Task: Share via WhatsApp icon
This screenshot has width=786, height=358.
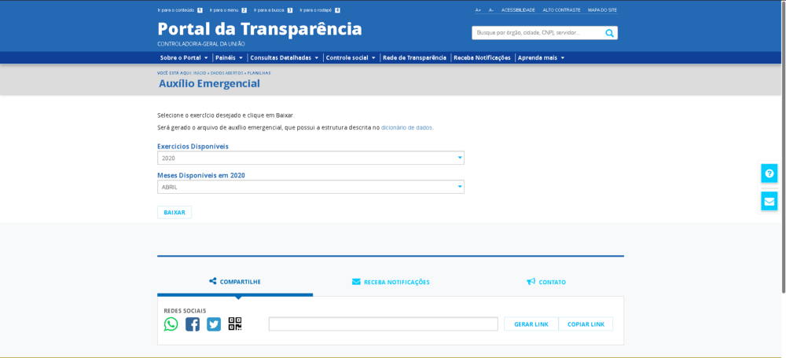Action: [x=171, y=324]
